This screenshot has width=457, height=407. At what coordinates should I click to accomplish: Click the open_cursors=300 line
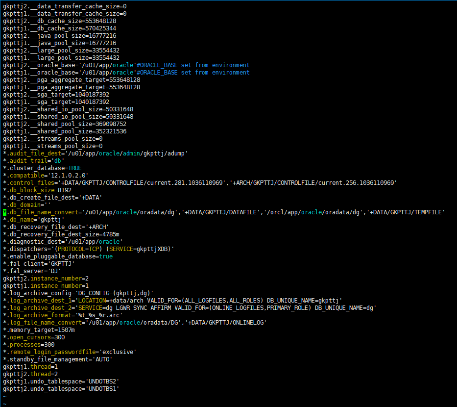click(x=34, y=337)
